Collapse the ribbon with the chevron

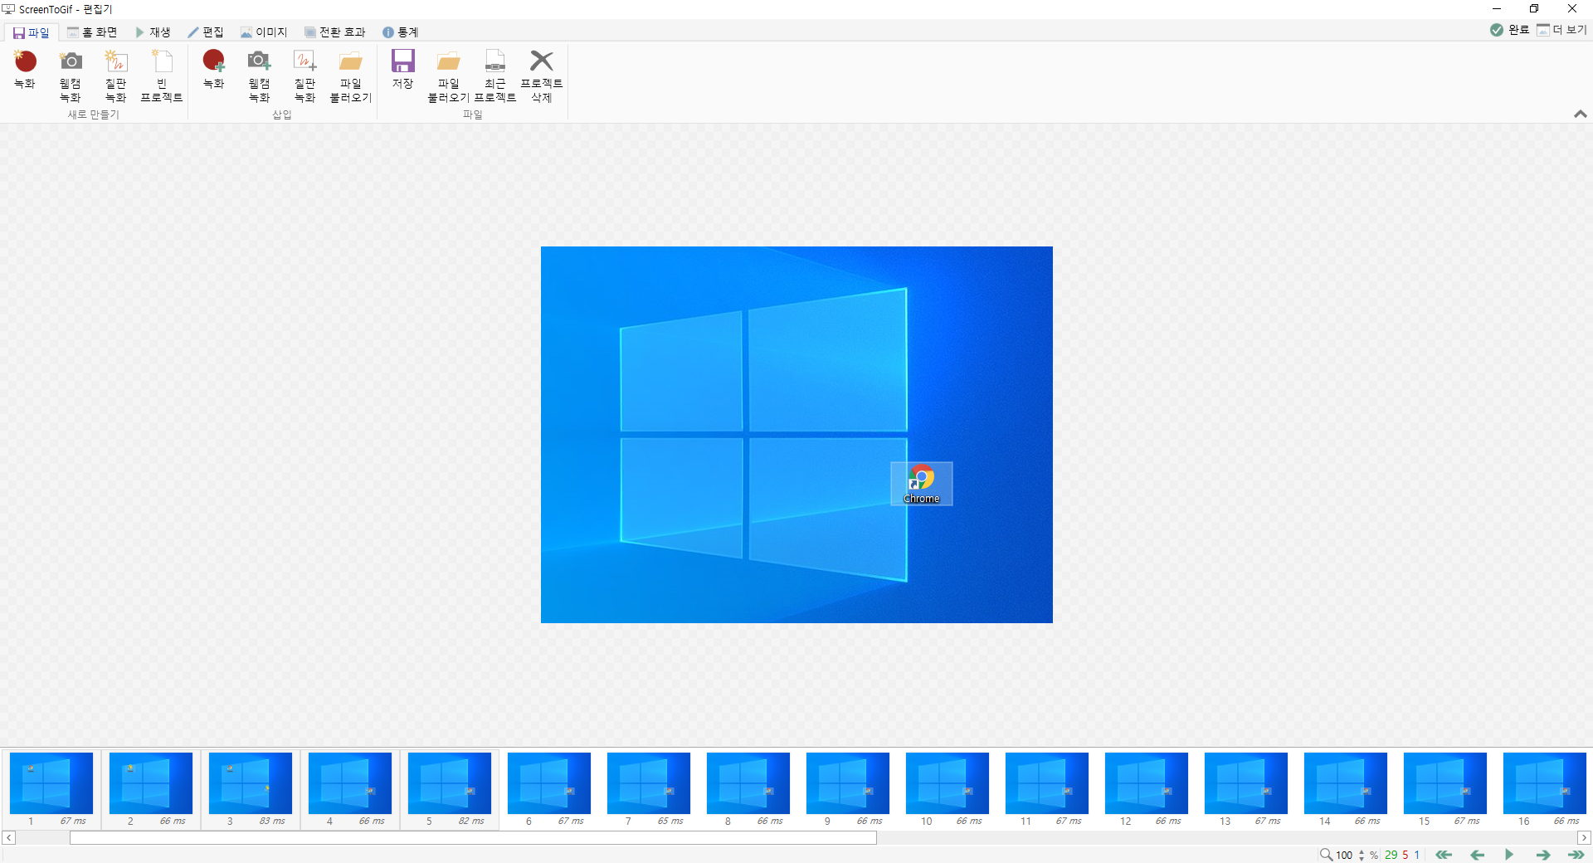click(1580, 114)
